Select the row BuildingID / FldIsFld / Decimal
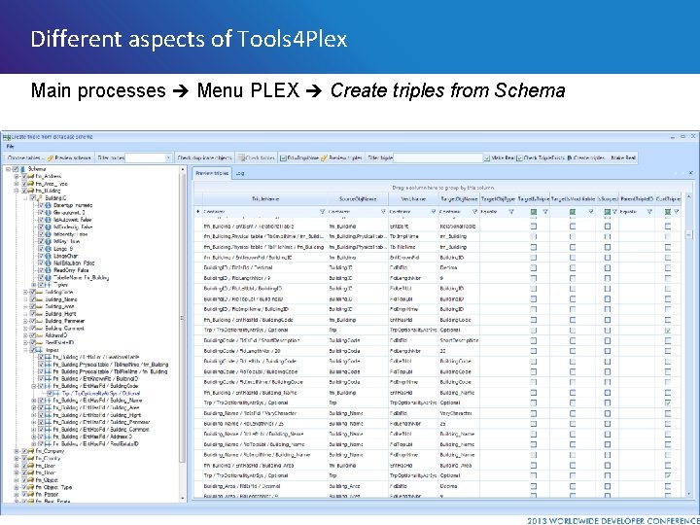Image resolution: width=700 pixels, height=525 pixels. tap(439, 268)
